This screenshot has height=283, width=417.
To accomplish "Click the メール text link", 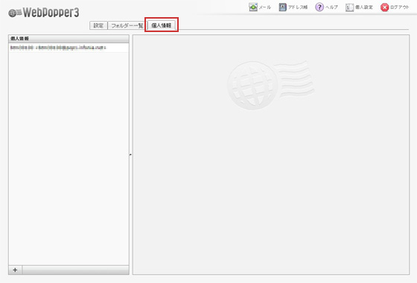I will [x=265, y=7].
